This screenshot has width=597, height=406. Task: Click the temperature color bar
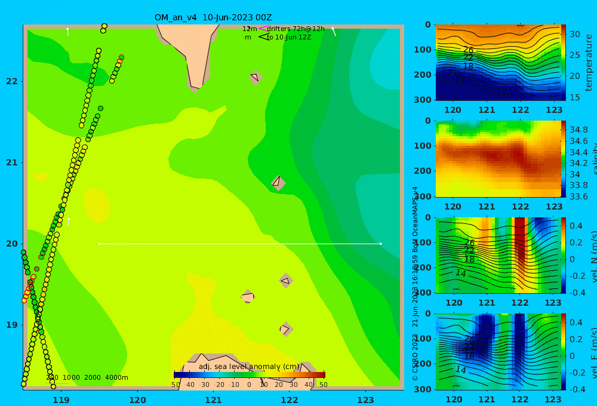point(564,63)
